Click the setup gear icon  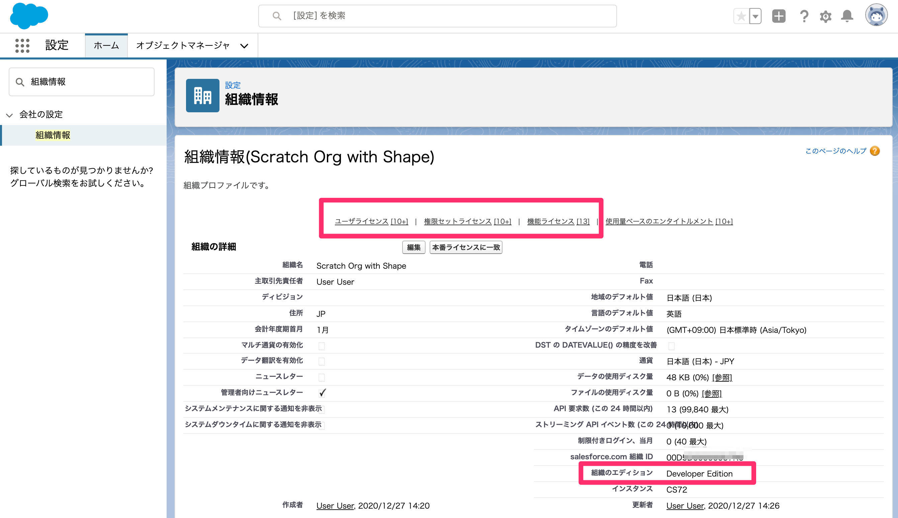pos(825,16)
